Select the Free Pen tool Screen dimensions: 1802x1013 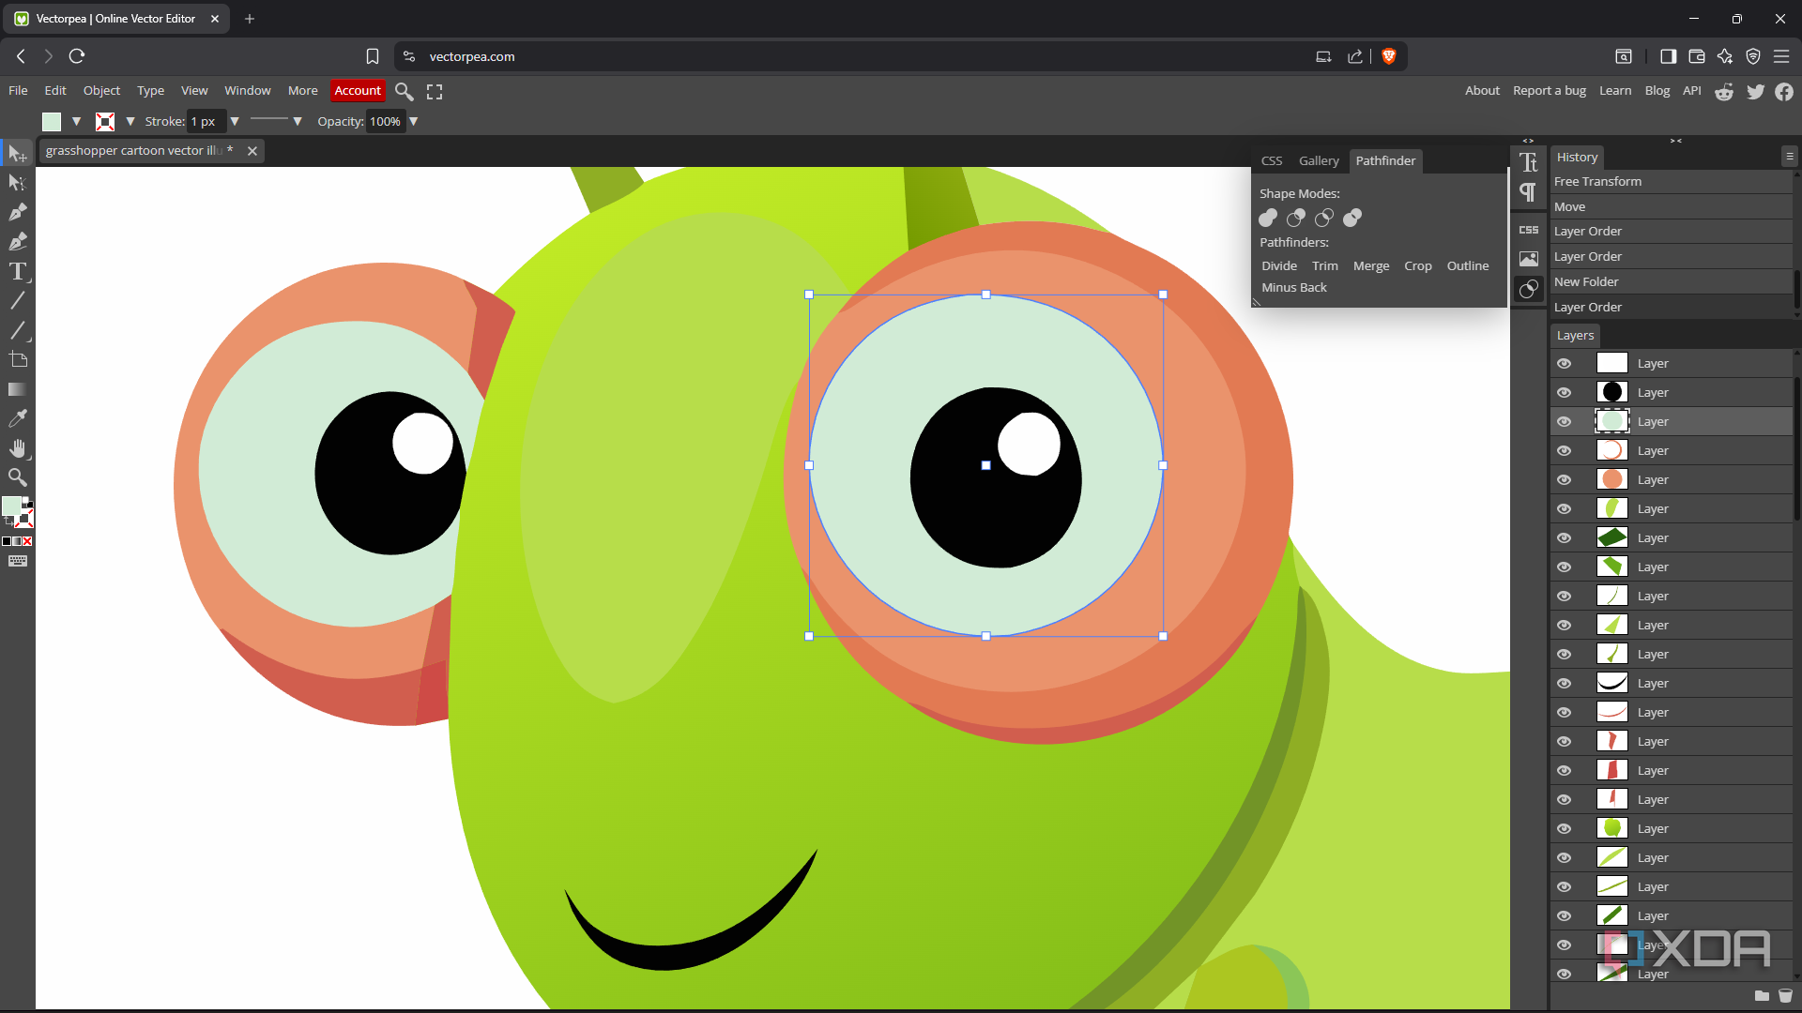point(17,242)
